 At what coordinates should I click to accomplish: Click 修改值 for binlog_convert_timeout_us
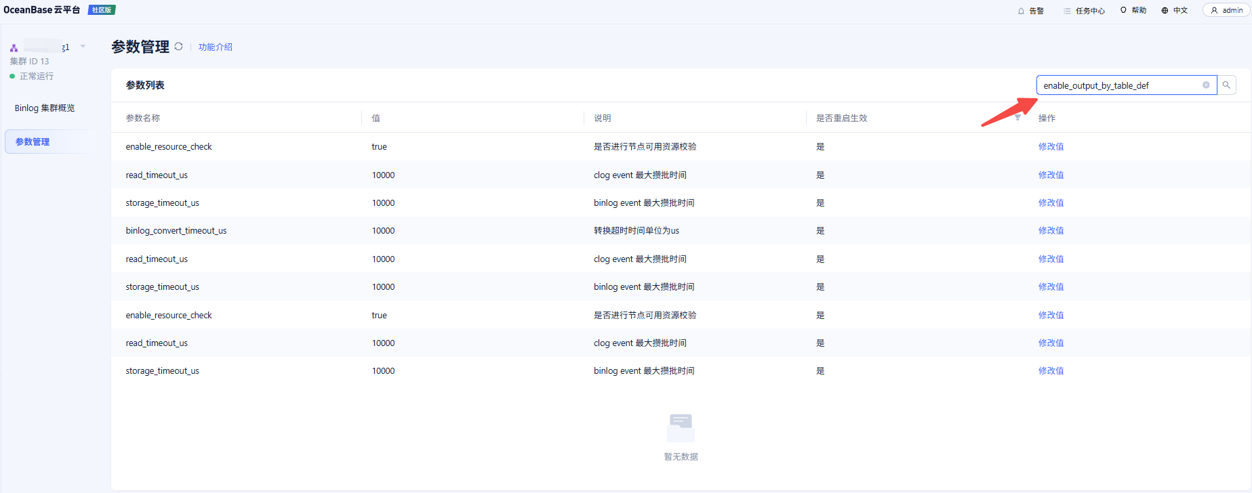1051,231
